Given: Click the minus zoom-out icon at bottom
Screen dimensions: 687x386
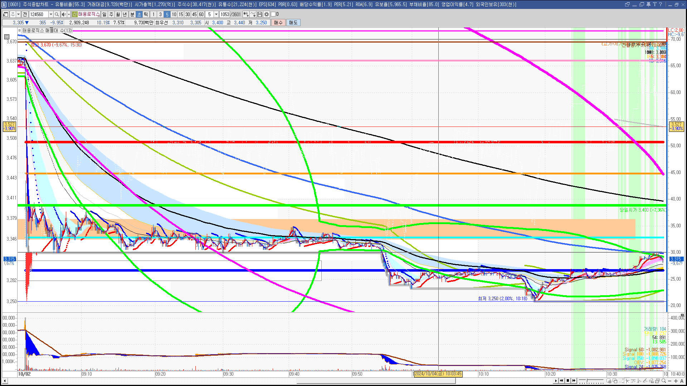Looking at the screenshot, I should [669, 381].
